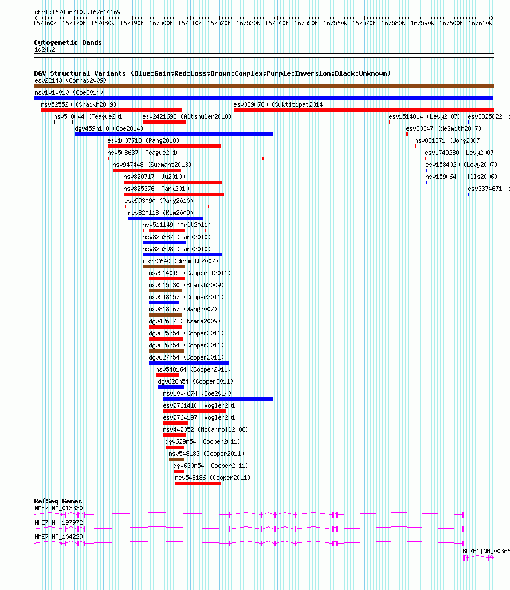Viewport: 510px width, 590px height.
Task: Click nsv515530 (Shaikh2009) label
Action: tap(186, 285)
